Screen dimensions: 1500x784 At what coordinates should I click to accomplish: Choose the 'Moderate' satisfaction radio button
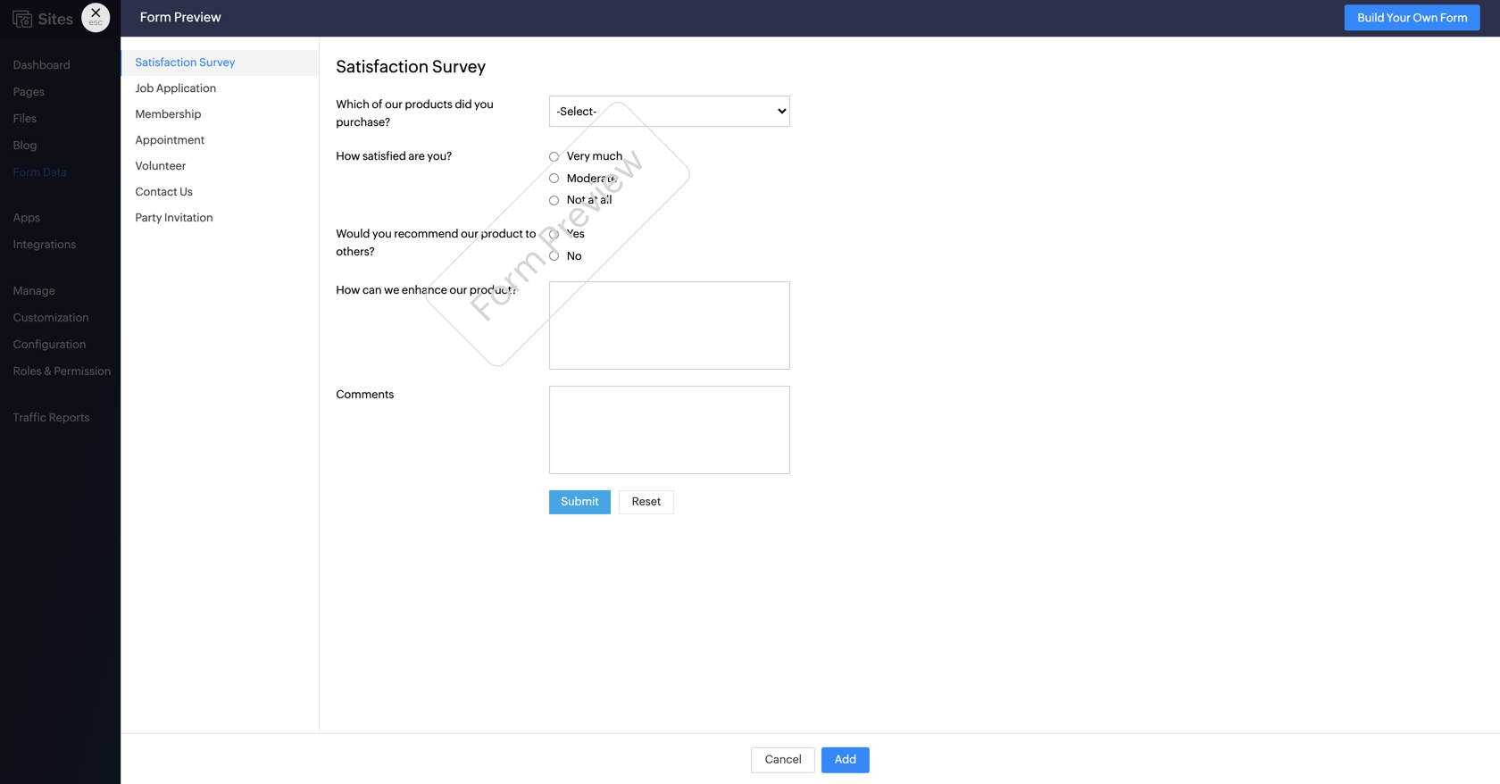tap(554, 179)
